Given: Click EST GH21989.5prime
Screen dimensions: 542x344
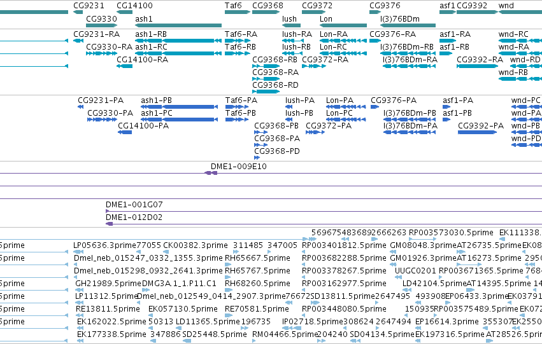Looking at the screenshot, I should (108, 284).
